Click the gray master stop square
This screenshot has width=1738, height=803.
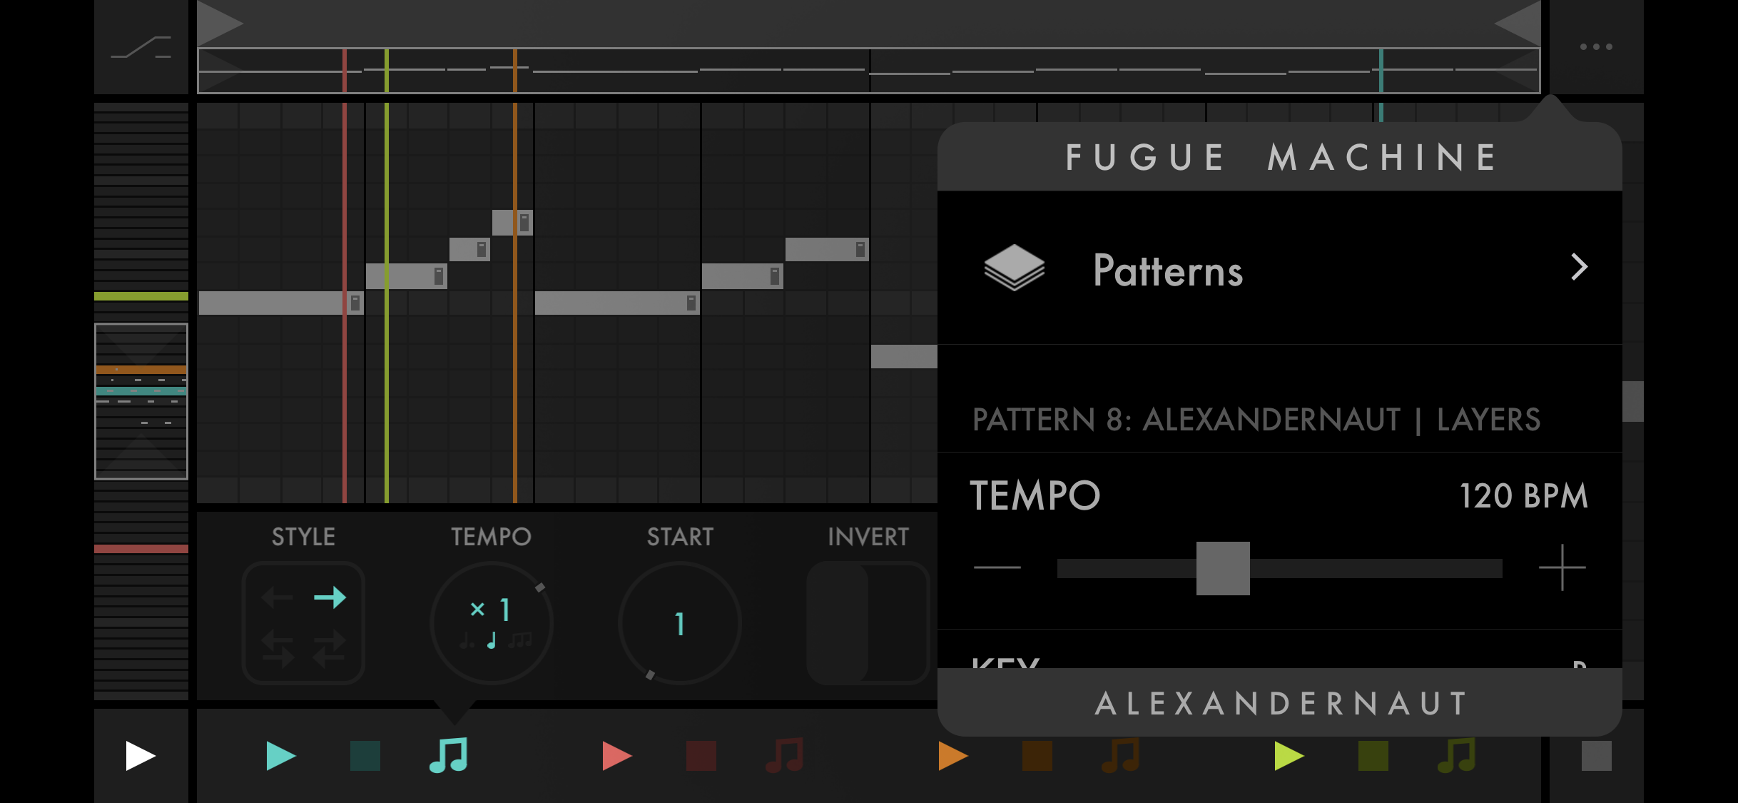coord(1596,756)
